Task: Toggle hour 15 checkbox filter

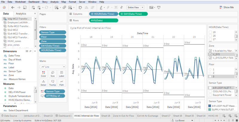Action: [210, 32]
